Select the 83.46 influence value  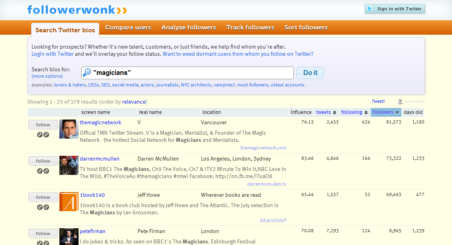tap(307, 158)
